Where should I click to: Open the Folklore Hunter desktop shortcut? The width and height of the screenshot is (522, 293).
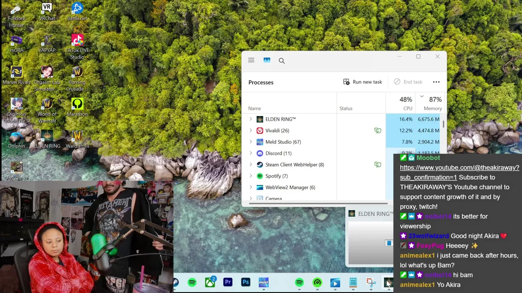pos(17,15)
